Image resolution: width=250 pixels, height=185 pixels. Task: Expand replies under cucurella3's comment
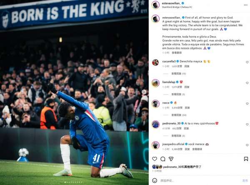[x=178, y=74]
